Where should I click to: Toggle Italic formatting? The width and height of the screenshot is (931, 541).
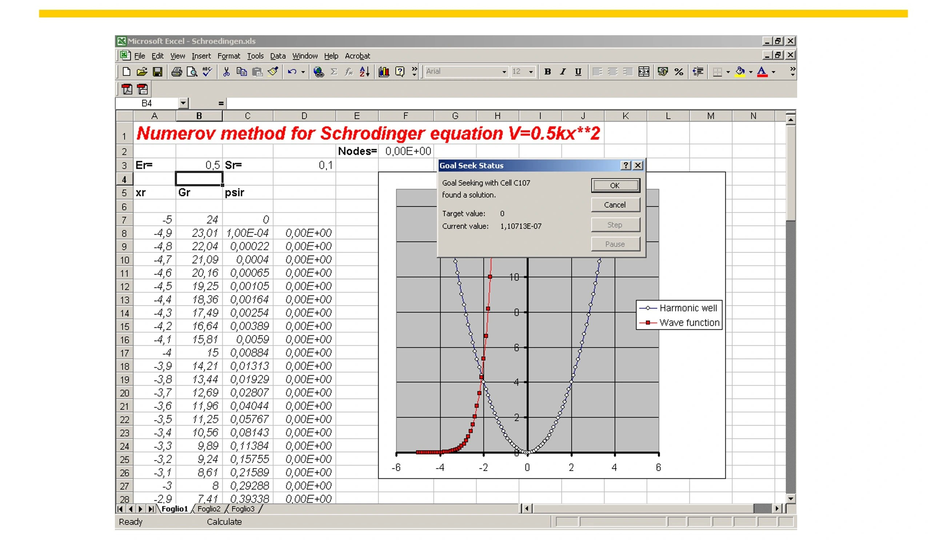coord(563,72)
